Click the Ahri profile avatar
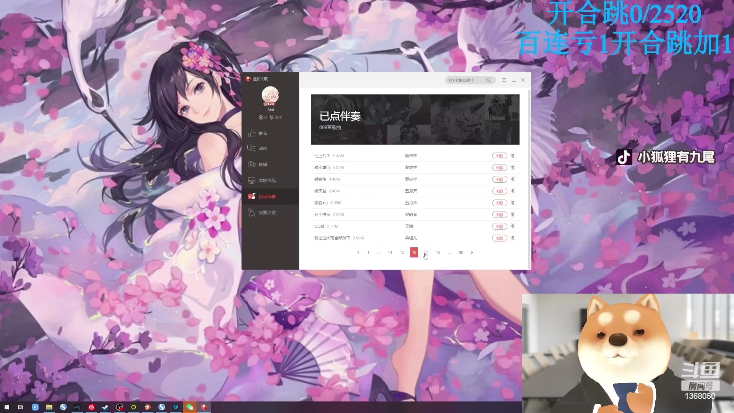The height and width of the screenshot is (413, 734). click(x=270, y=96)
